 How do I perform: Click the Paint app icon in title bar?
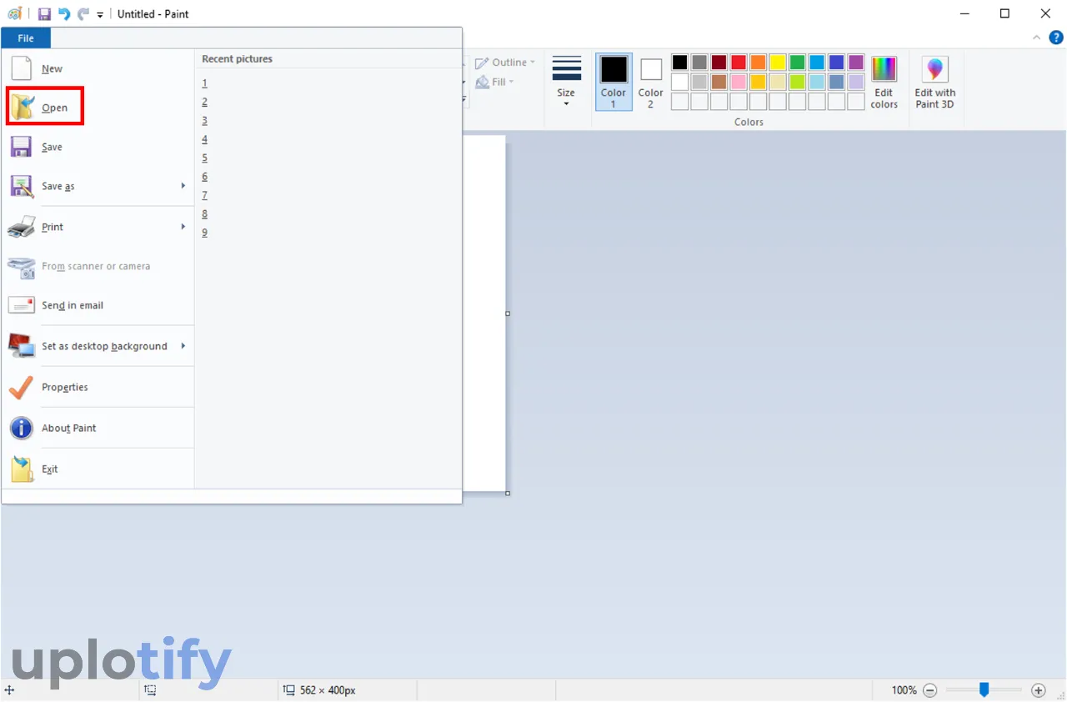14,14
